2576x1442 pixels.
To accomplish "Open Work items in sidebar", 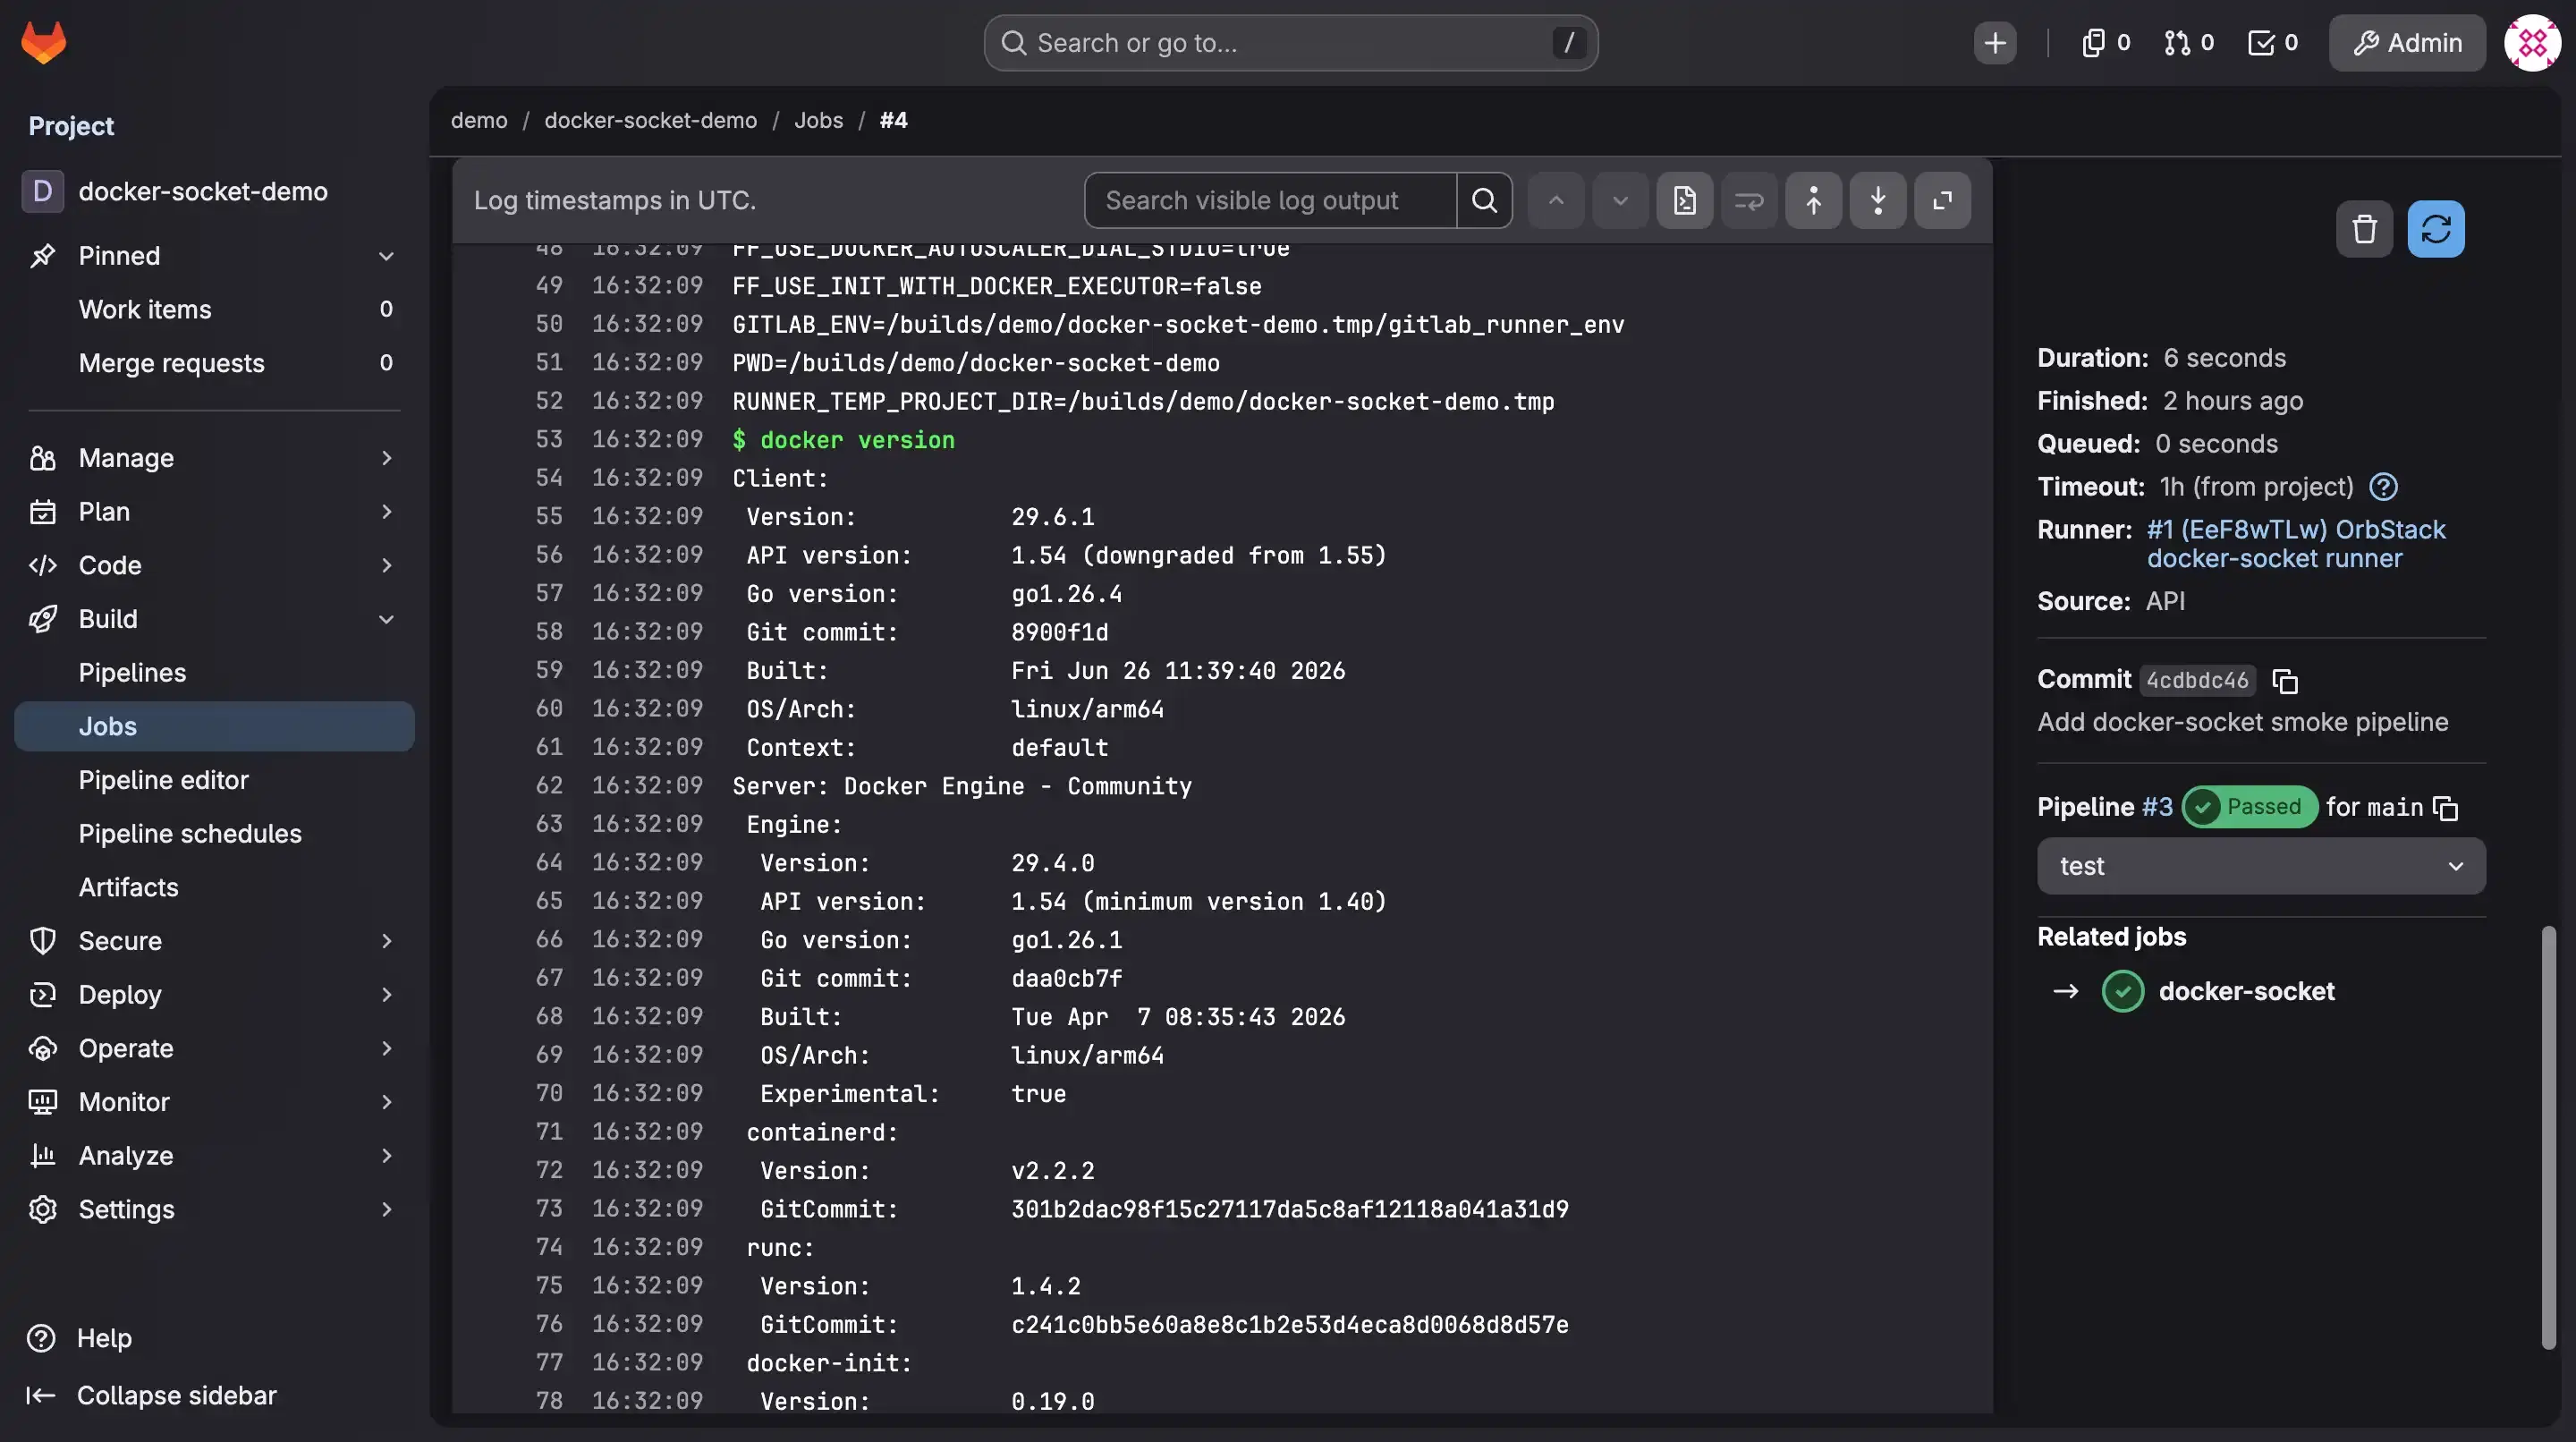I will [214, 309].
